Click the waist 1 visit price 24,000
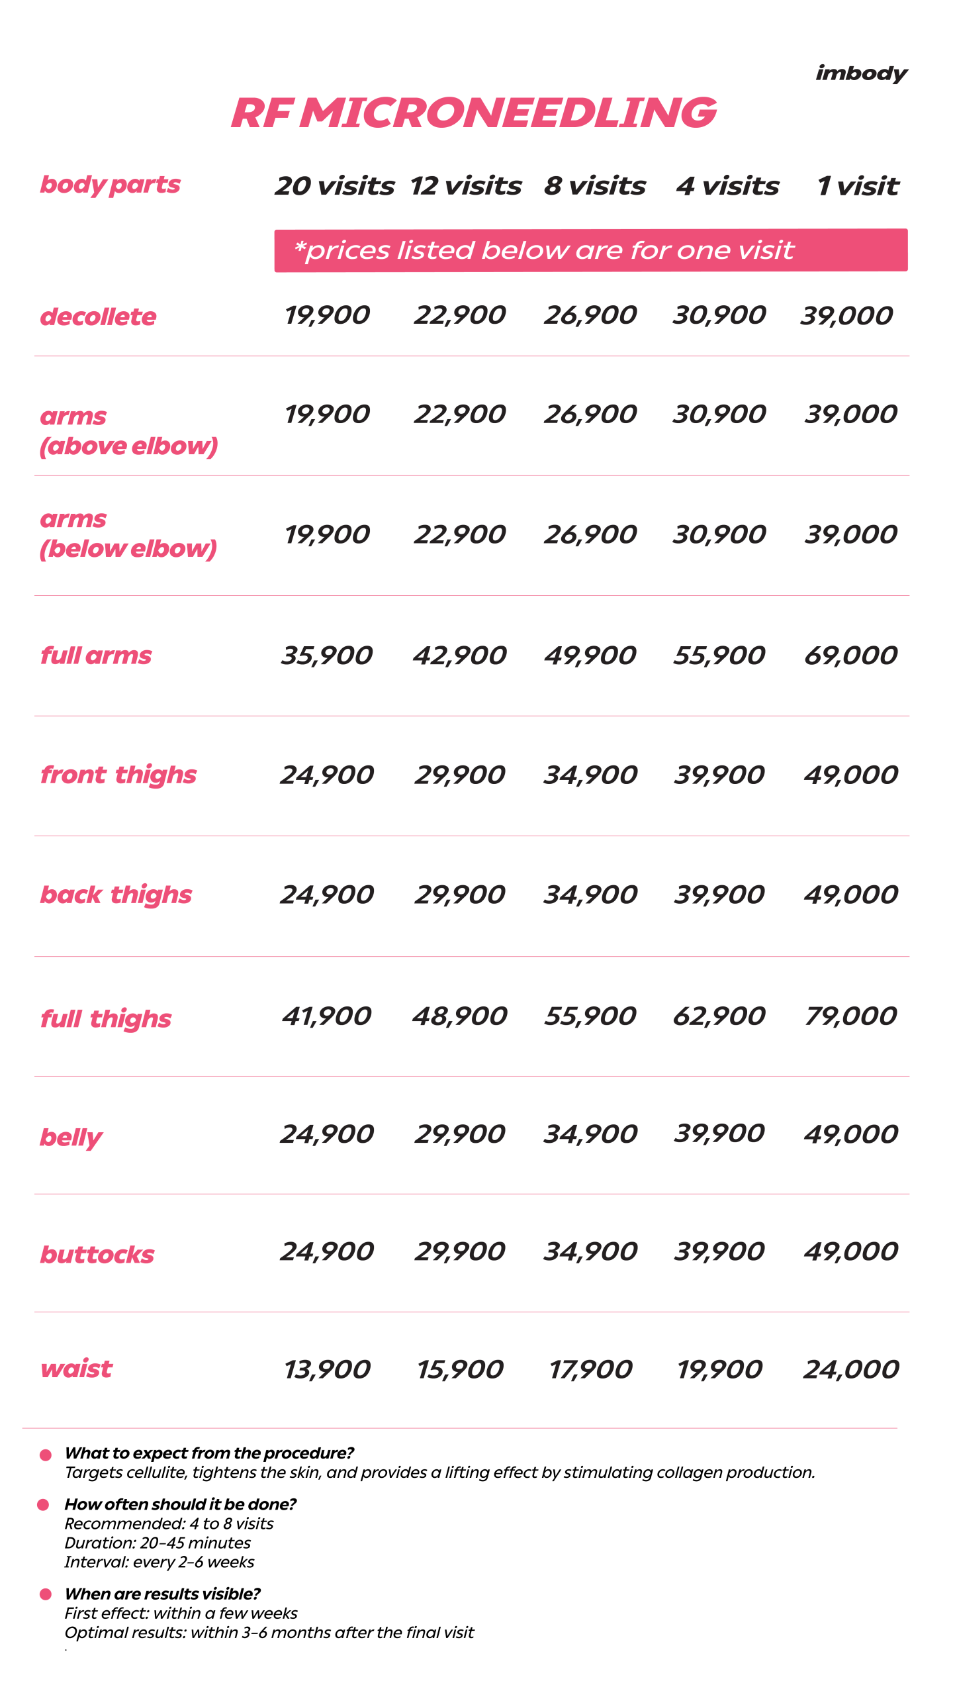The width and height of the screenshot is (953, 1695). [x=851, y=1369]
